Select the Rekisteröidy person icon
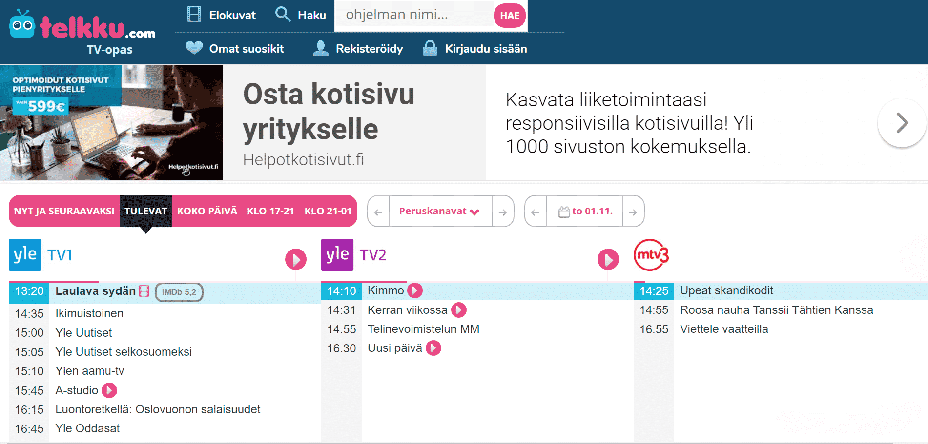928x444 pixels. (321, 48)
